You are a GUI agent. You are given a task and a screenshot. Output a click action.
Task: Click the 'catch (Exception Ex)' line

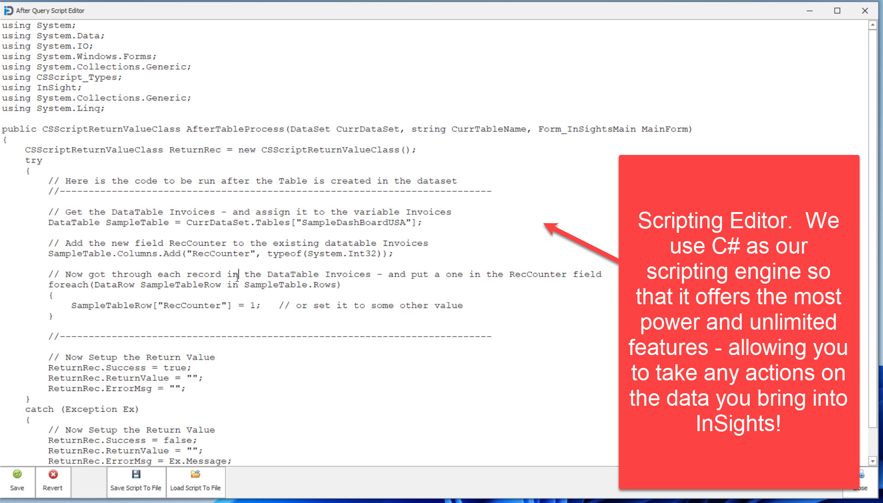82,409
